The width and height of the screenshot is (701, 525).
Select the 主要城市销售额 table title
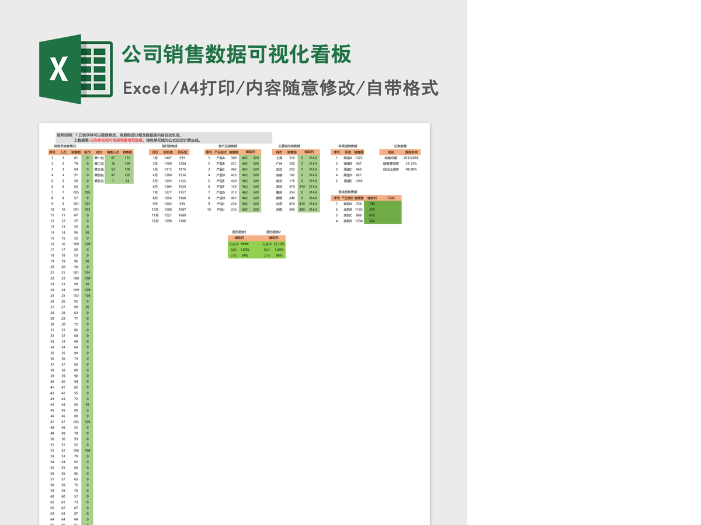tap(289, 146)
